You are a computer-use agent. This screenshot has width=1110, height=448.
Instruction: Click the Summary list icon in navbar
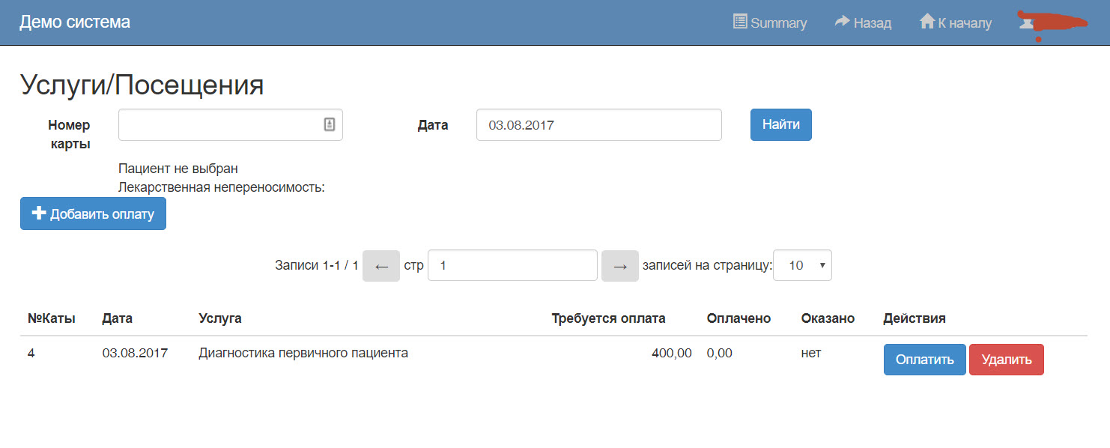[739, 22]
